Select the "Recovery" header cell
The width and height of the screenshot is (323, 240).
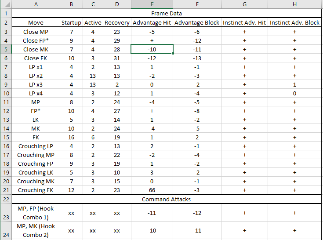pos(117,23)
